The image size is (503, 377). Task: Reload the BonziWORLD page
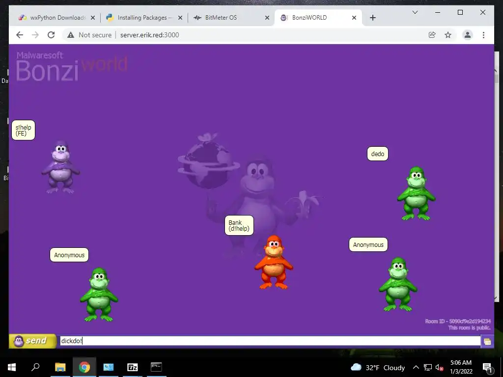(x=51, y=35)
